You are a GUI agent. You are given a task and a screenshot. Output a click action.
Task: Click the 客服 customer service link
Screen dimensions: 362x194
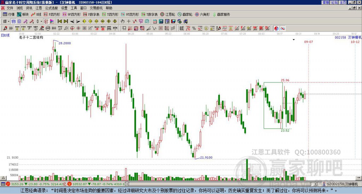[x=326, y=2]
